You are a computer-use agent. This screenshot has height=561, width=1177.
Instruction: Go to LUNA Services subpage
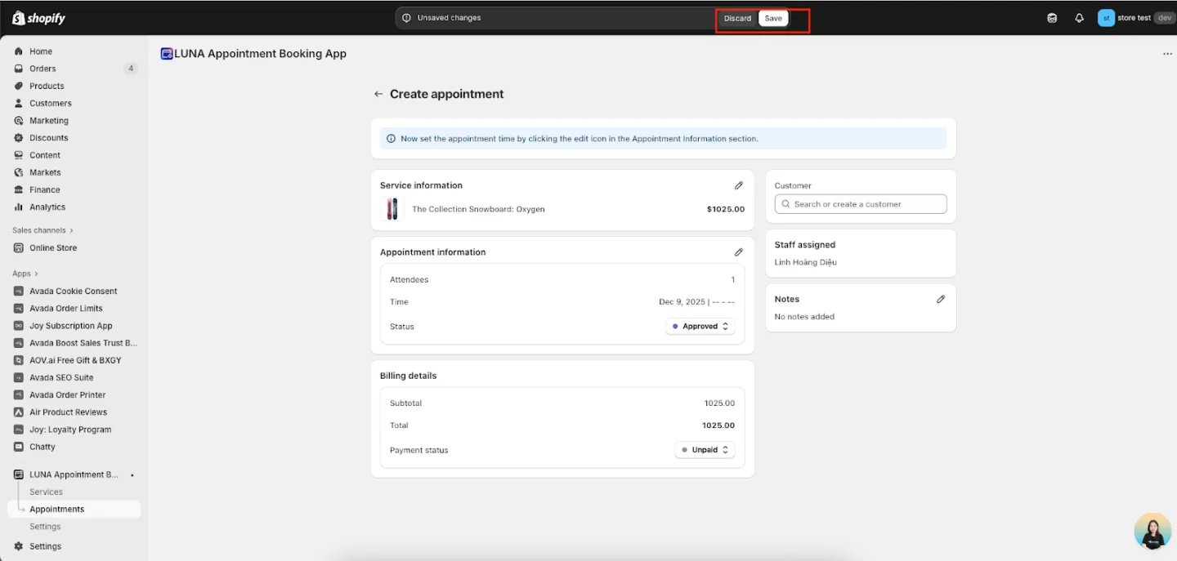(x=46, y=492)
